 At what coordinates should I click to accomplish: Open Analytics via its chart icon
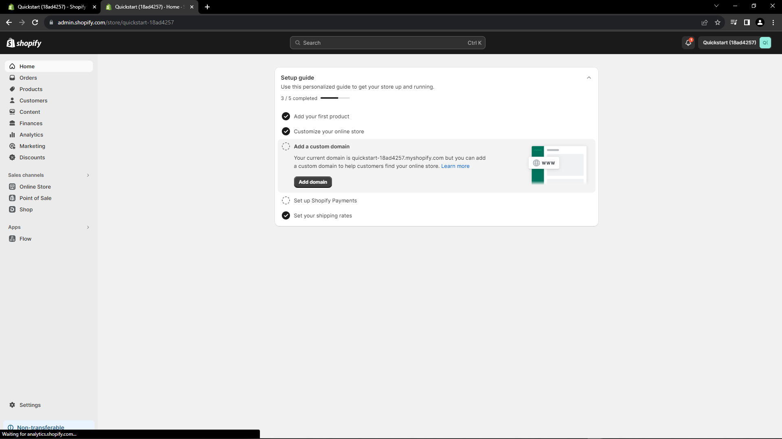[12, 135]
